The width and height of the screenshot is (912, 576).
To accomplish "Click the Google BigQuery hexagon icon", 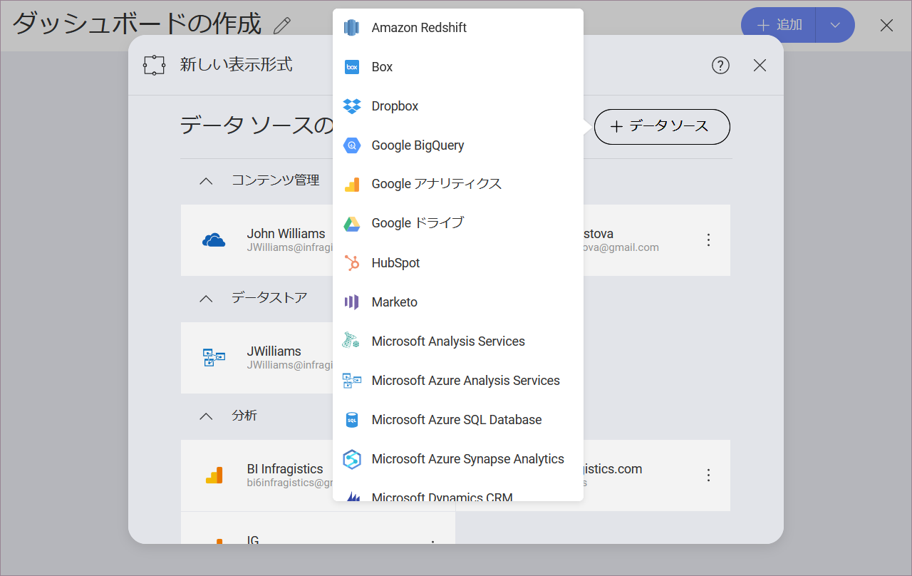I will 352,145.
